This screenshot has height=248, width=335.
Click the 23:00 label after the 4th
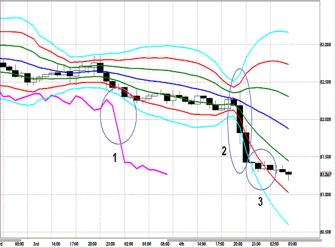[x=256, y=244]
